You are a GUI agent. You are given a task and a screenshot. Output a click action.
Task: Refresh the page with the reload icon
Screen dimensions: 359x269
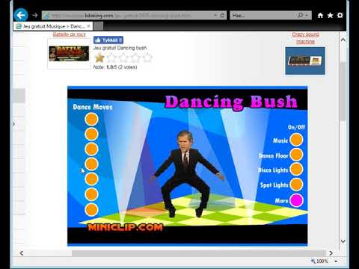(x=222, y=16)
